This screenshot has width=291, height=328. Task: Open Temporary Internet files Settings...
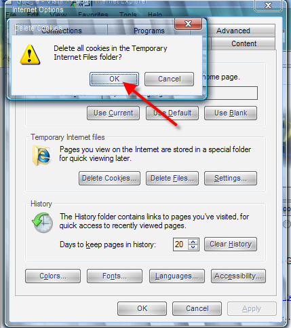(231, 179)
